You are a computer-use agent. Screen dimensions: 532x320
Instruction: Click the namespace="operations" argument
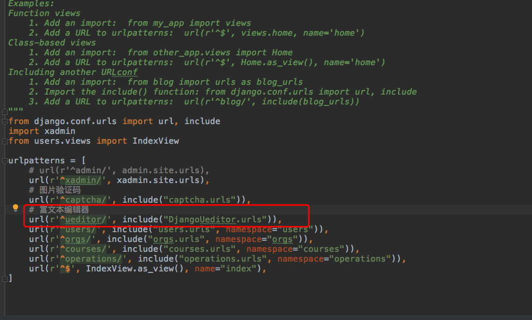point(334,259)
